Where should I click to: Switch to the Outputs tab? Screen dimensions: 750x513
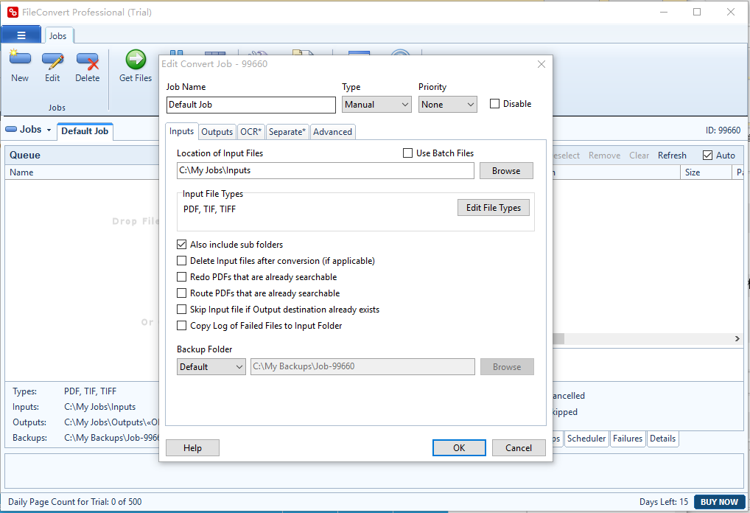217,131
